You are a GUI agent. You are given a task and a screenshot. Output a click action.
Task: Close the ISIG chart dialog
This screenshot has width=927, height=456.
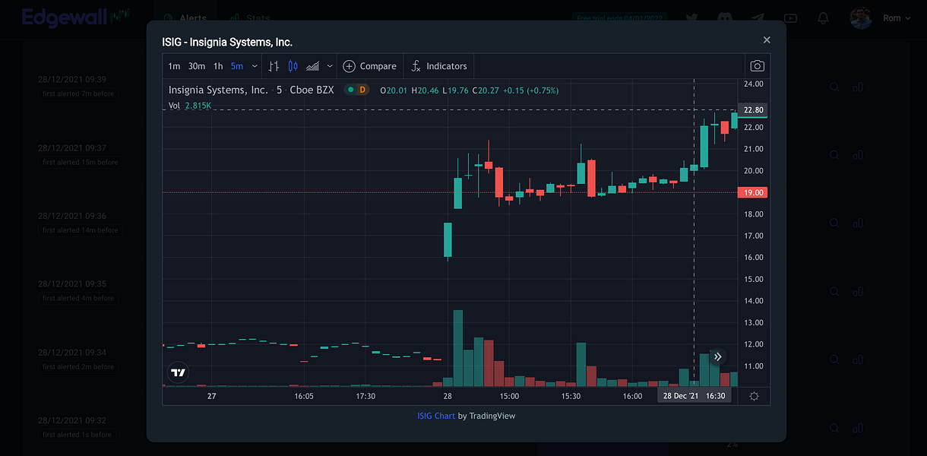coord(767,40)
